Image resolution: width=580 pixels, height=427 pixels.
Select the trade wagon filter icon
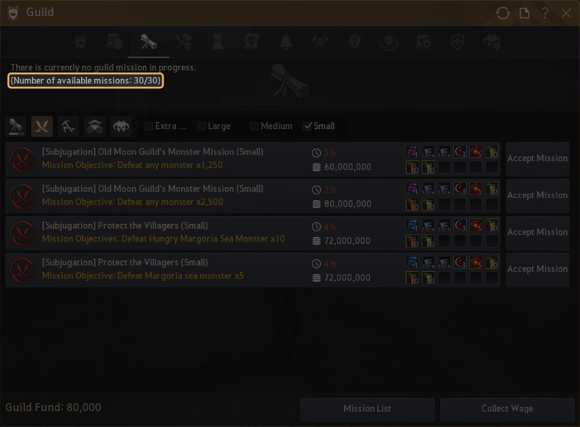(x=95, y=126)
